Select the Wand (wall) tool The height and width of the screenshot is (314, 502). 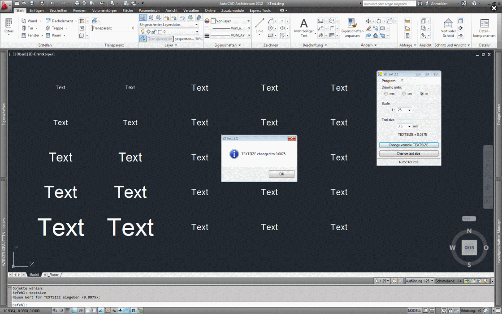31,21
